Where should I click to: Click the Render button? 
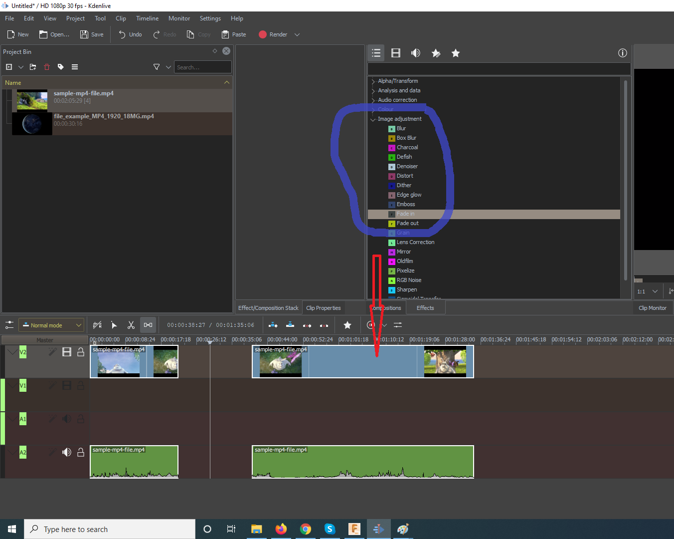coord(273,34)
